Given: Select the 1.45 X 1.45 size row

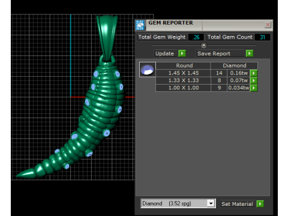Looking at the screenshot, I should pos(183,73).
